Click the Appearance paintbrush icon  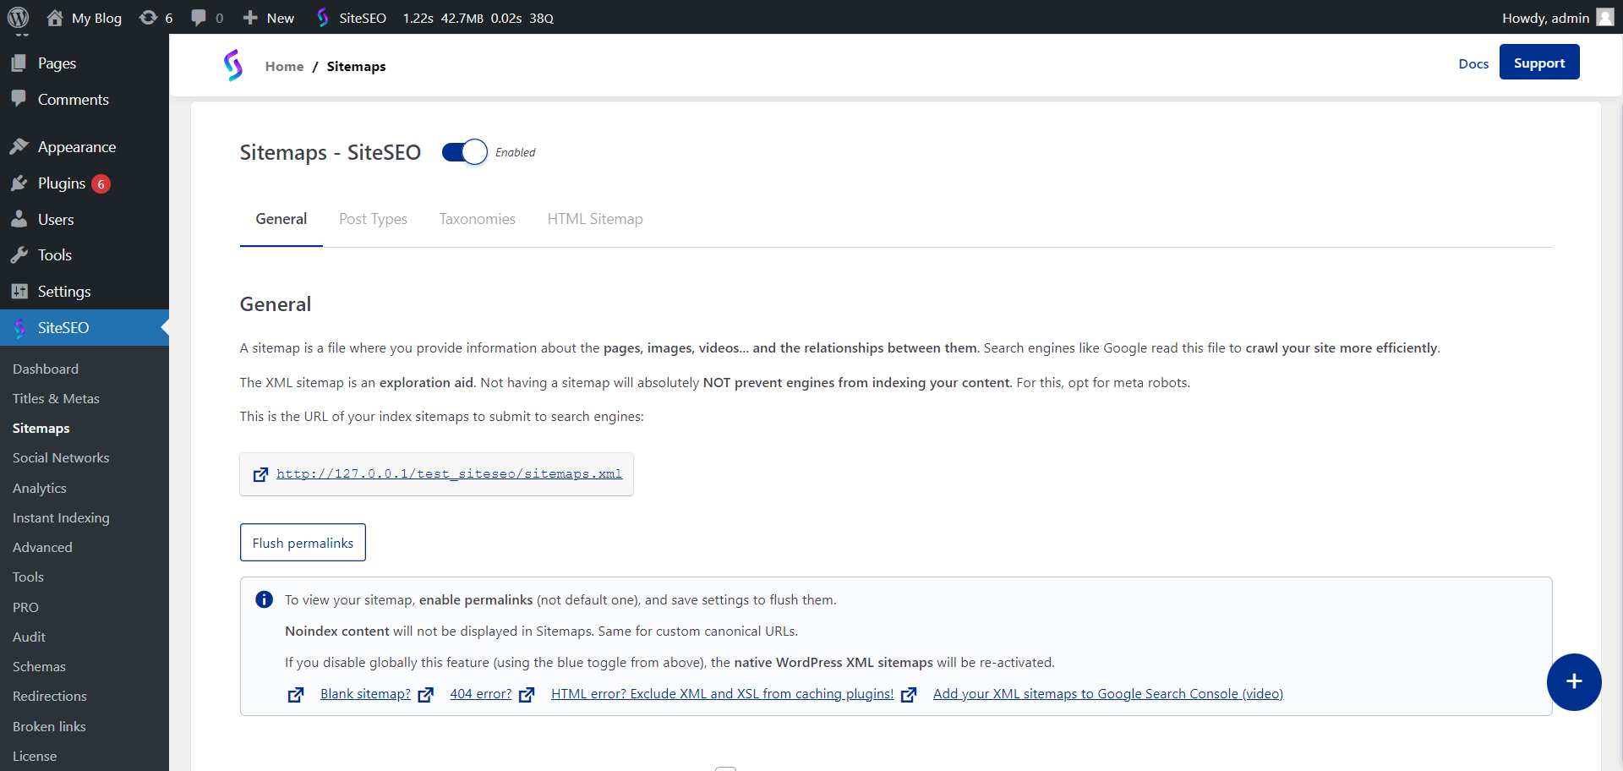19,146
